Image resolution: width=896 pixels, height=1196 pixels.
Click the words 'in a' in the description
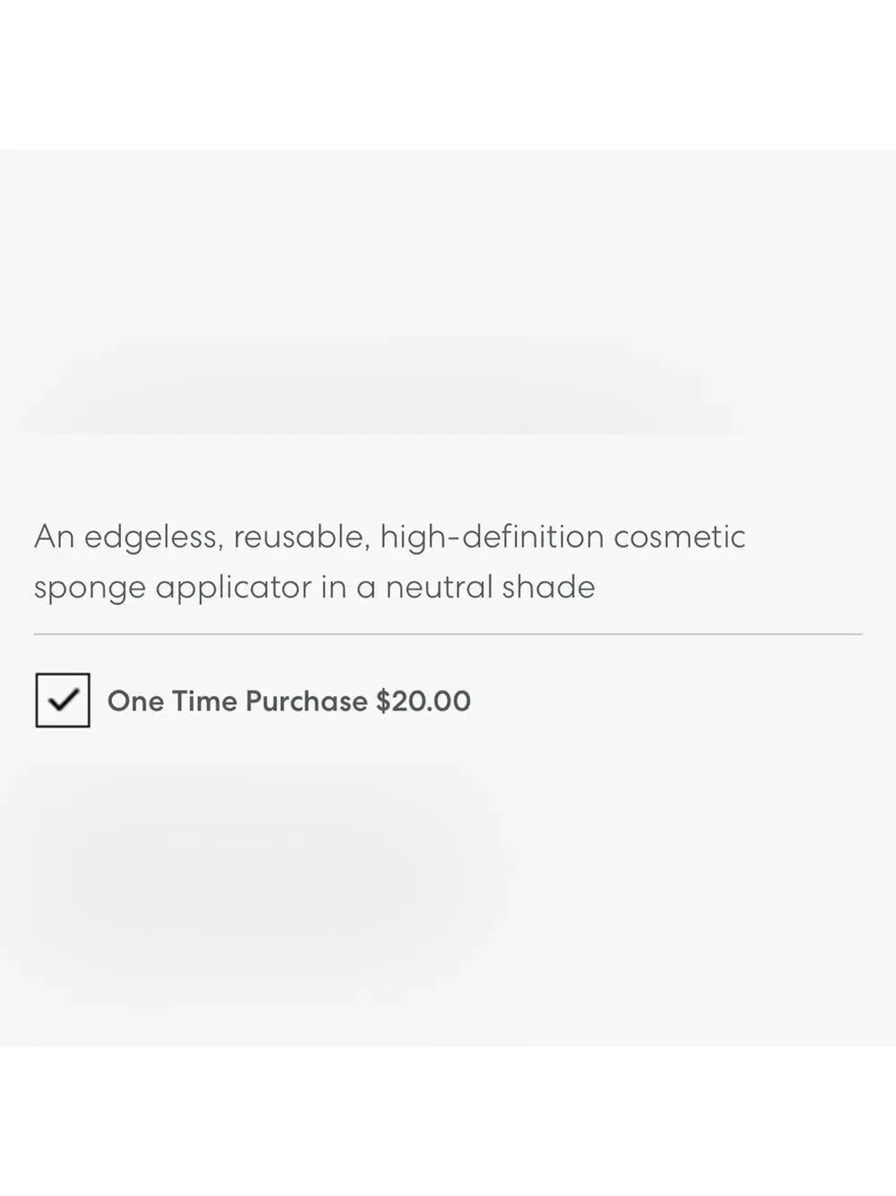(x=348, y=587)
